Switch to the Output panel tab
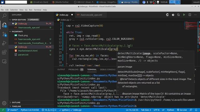 click(x=61, y=69)
